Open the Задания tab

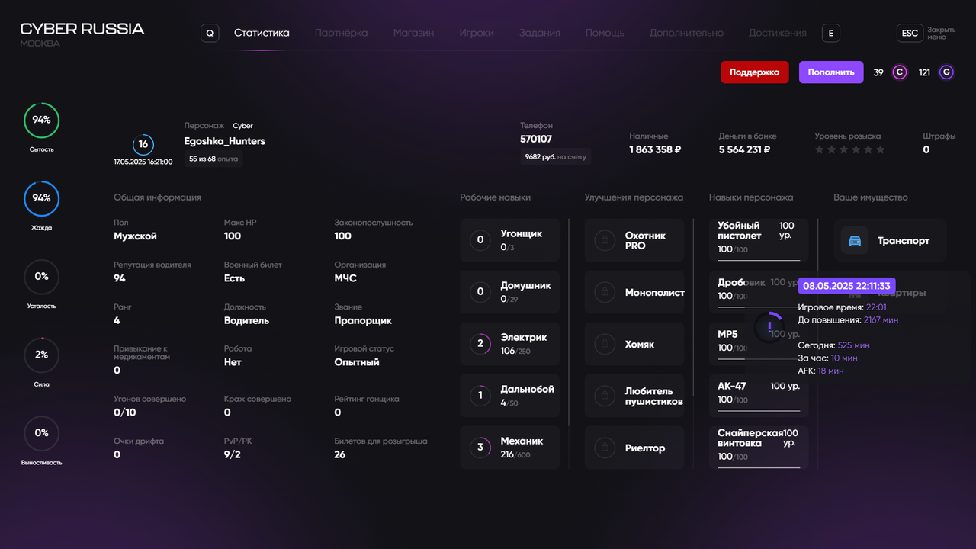(540, 33)
